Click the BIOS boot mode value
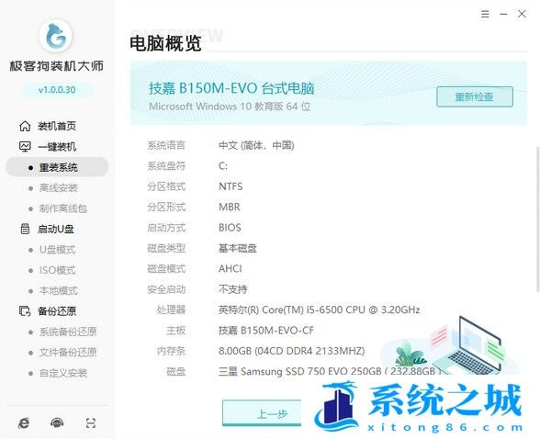 point(230,228)
